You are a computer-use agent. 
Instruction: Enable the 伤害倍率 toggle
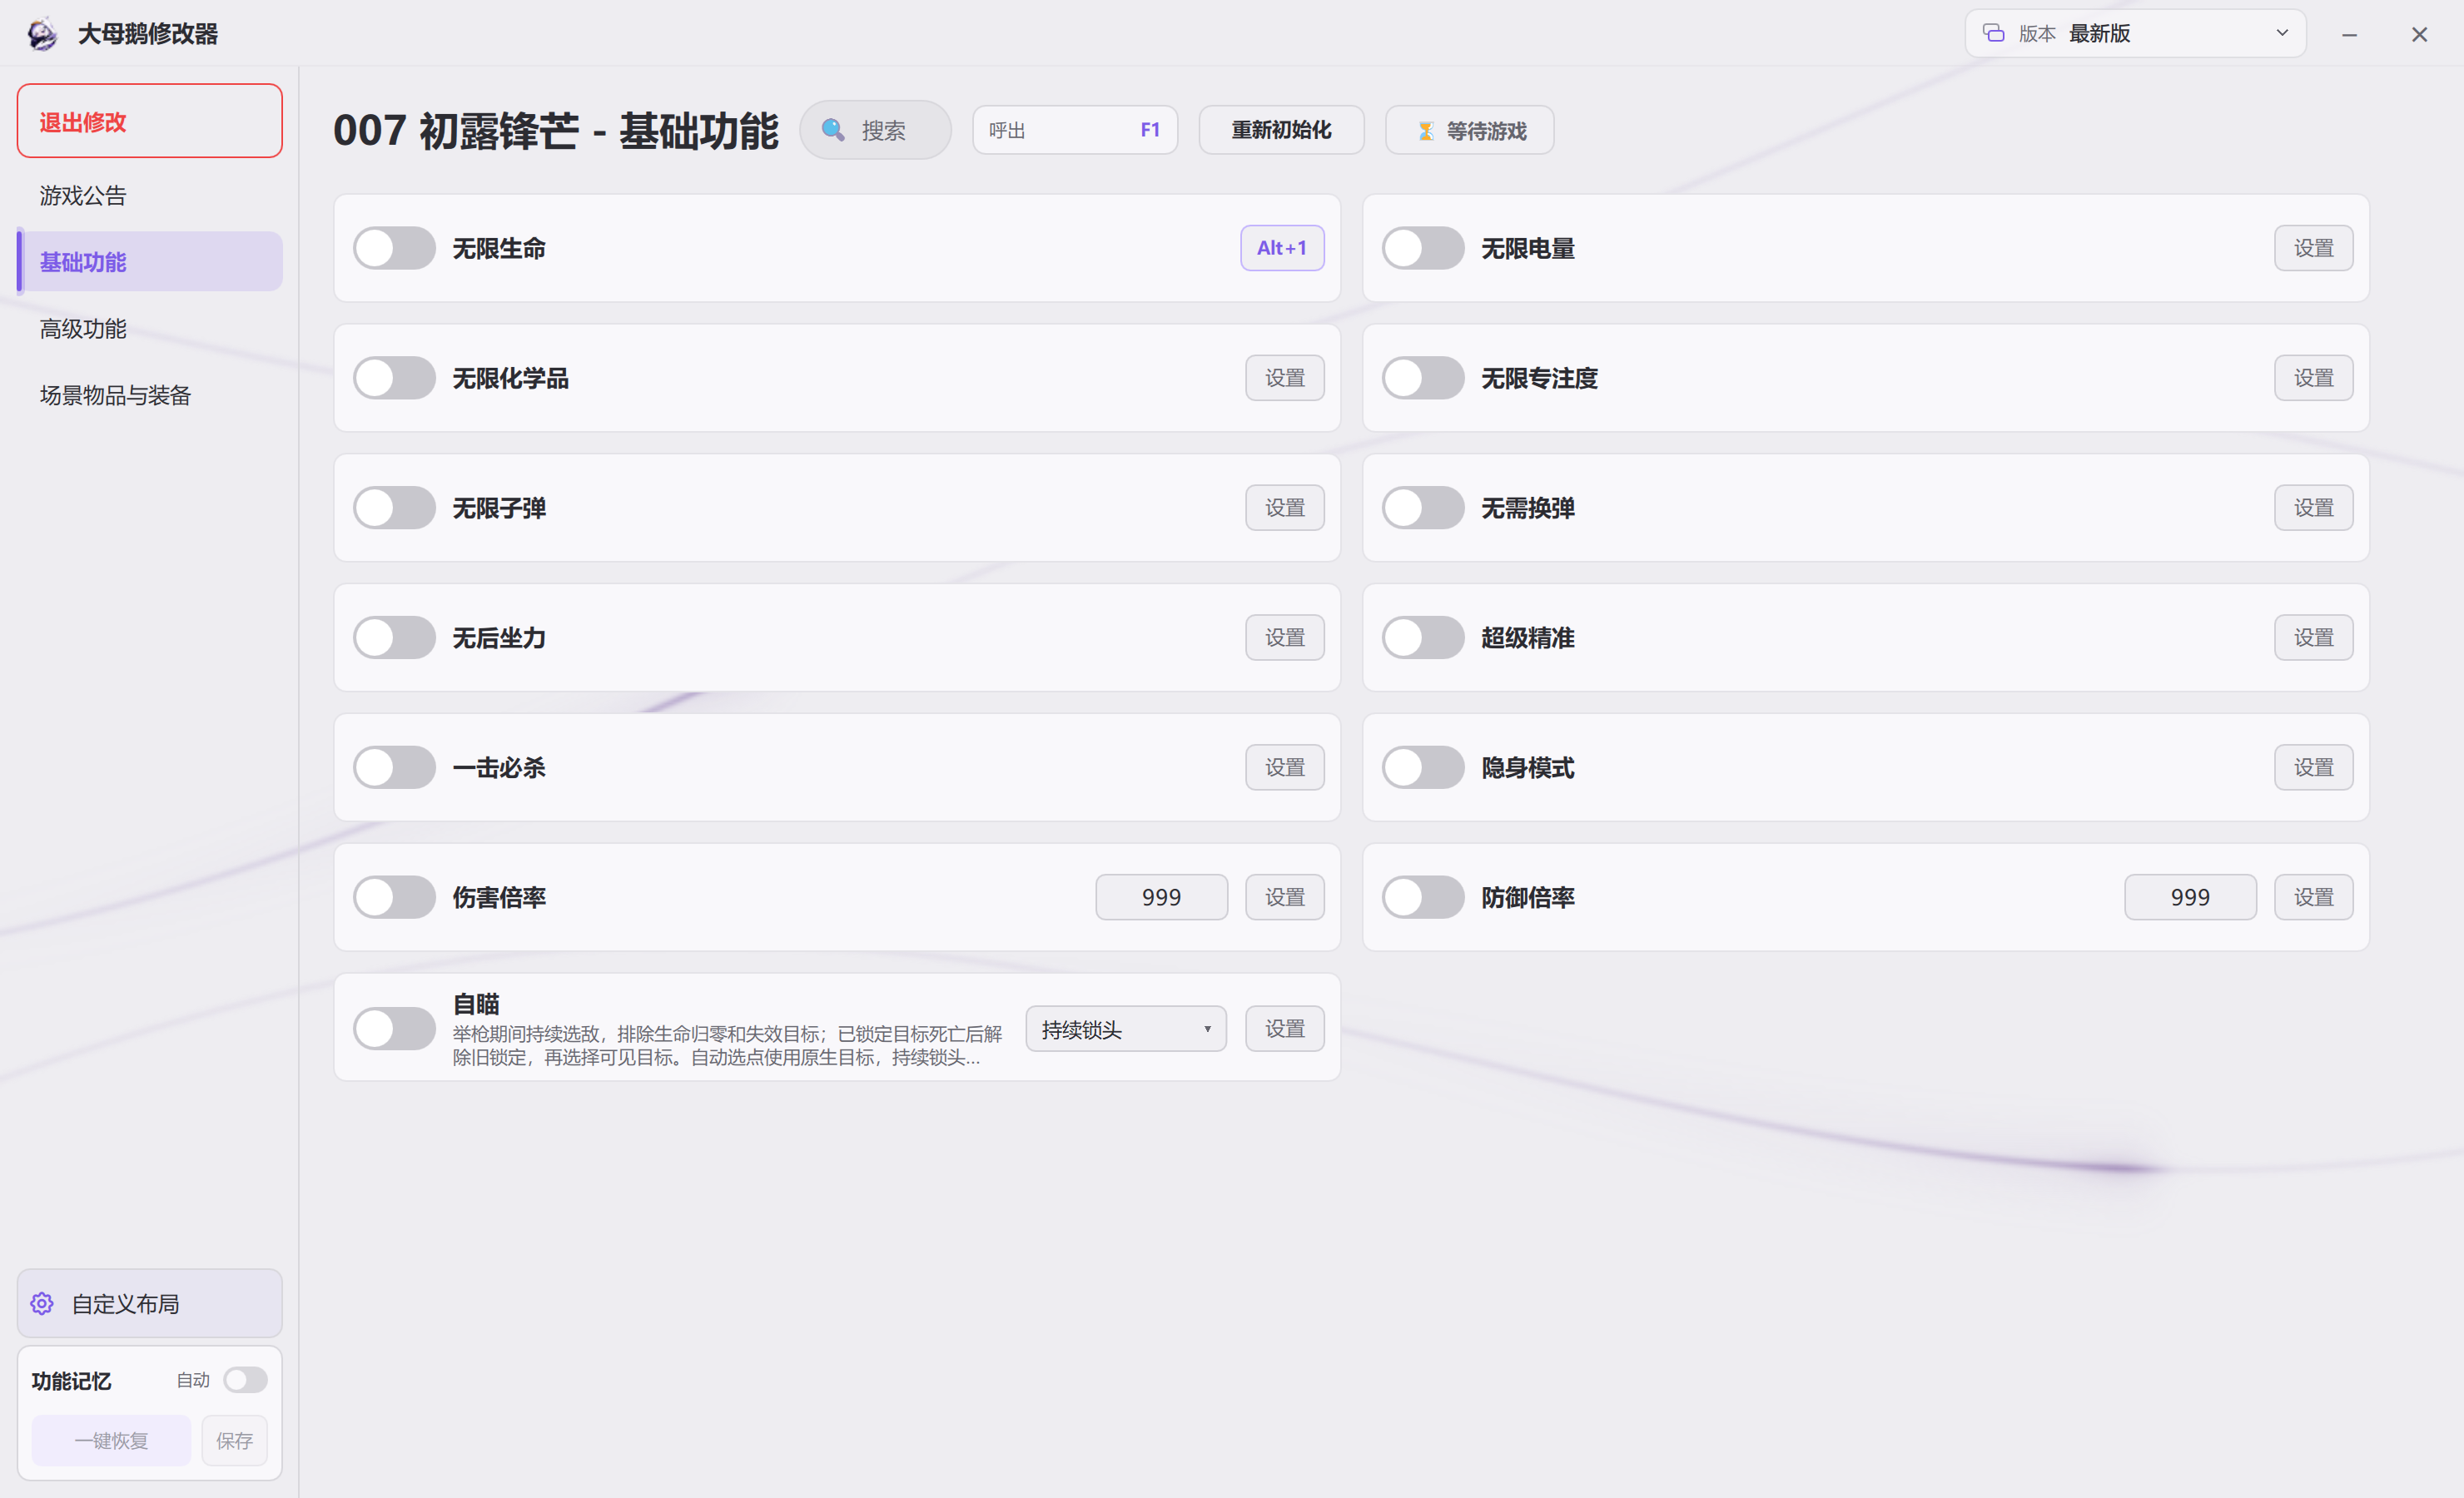tap(394, 897)
